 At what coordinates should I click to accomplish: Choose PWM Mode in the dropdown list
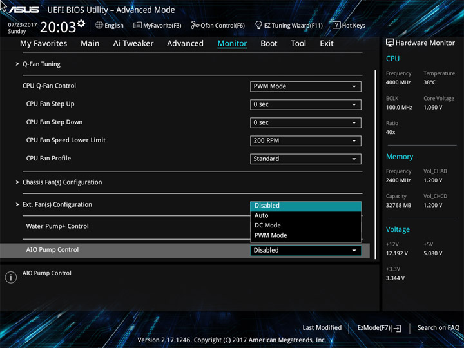click(x=305, y=236)
